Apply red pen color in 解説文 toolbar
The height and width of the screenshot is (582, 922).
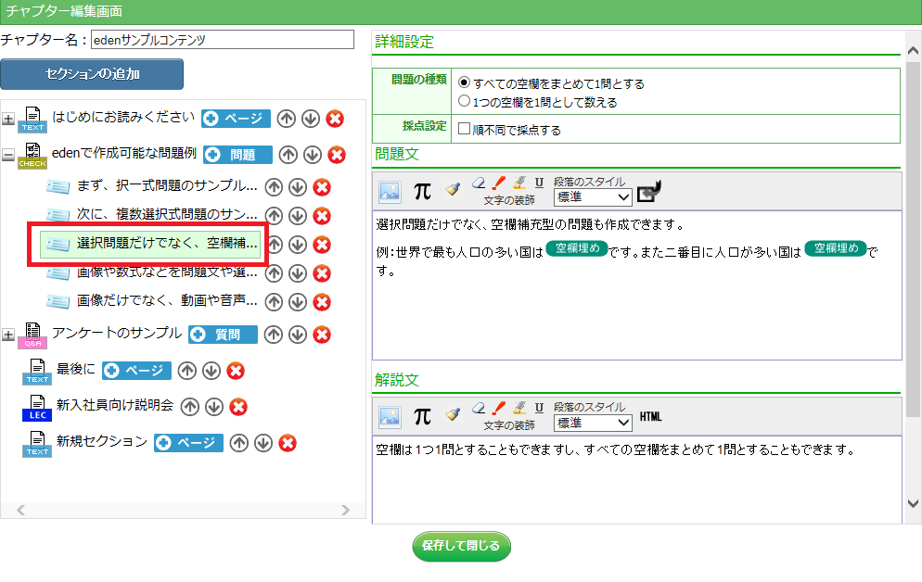[x=499, y=408]
